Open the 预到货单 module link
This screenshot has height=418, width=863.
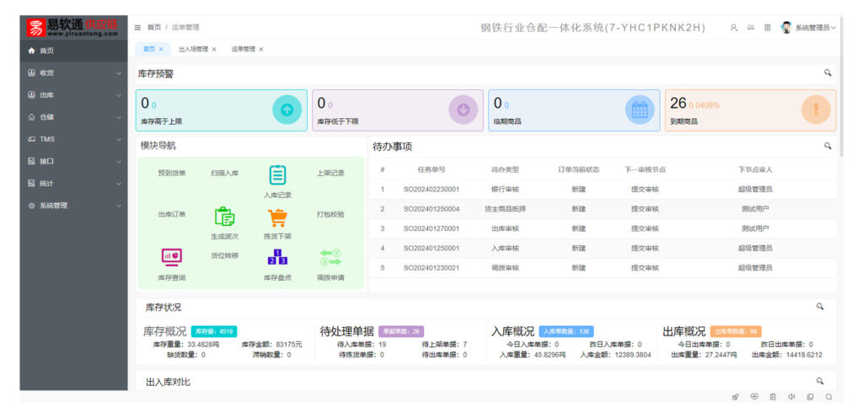[x=172, y=173]
